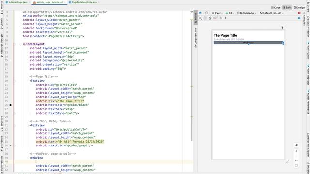The height and width of the screenshot is (174, 310).
Task: Open the Structure tool window
Action: [2, 124]
